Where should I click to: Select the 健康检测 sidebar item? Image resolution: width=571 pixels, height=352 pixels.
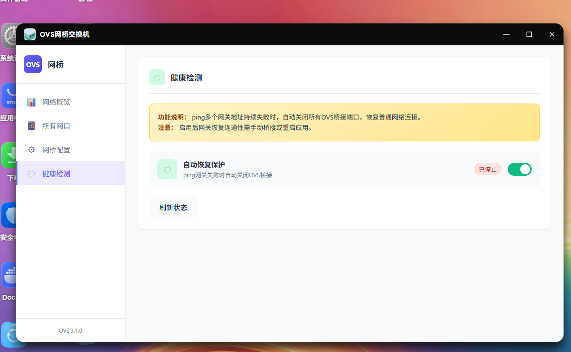click(x=71, y=174)
